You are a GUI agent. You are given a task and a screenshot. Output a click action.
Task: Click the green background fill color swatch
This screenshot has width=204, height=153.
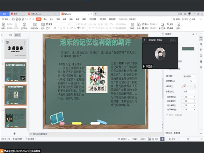point(188,49)
